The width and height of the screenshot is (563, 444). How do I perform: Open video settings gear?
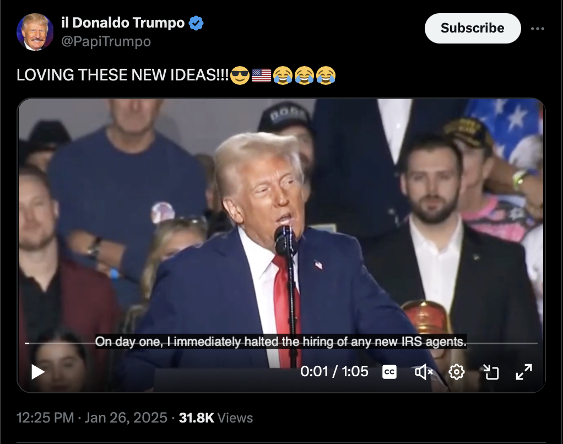[x=457, y=372]
